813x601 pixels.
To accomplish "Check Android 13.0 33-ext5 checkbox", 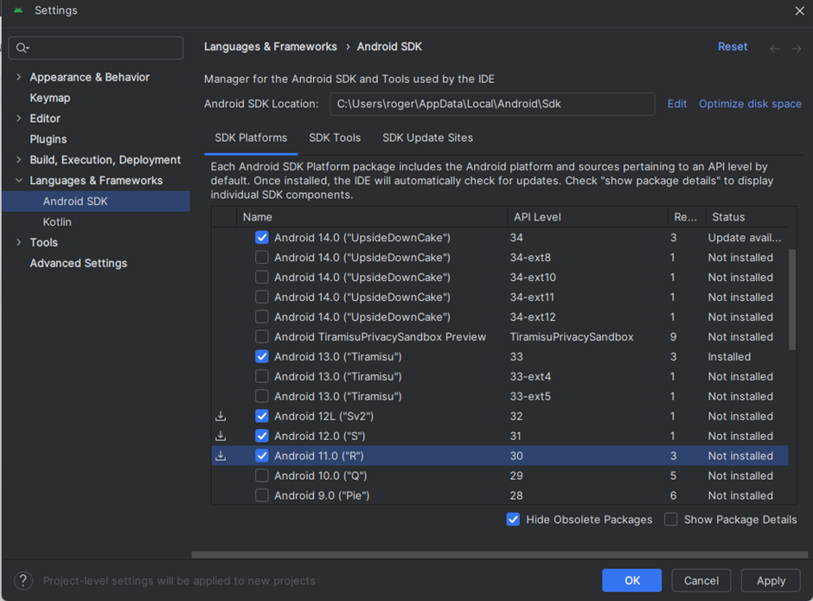I will point(262,396).
